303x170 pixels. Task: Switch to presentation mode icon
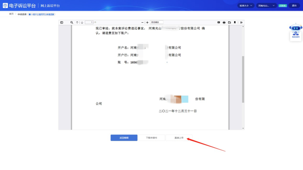coord(219,23)
